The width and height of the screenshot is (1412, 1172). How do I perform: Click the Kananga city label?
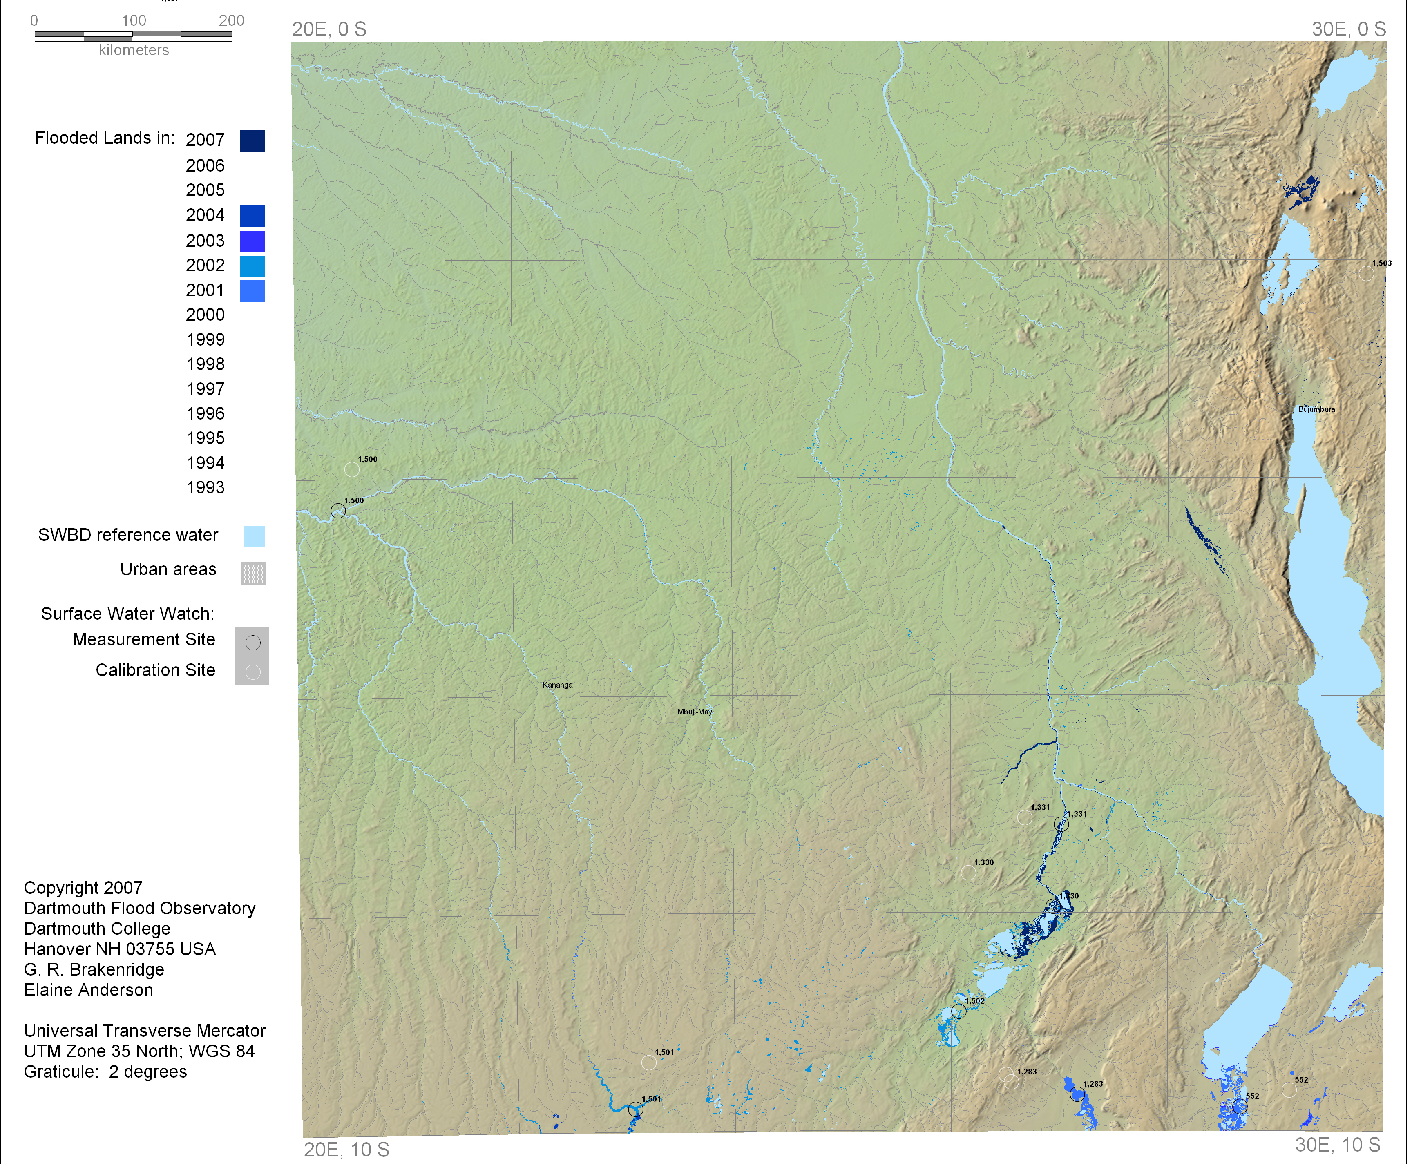click(x=557, y=685)
